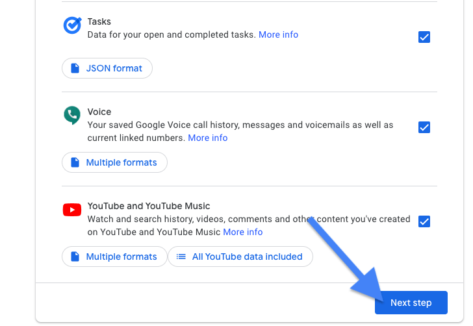This screenshot has width=473, height=326.
Task: Open More info link for Tasks
Action: click(279, 34)
